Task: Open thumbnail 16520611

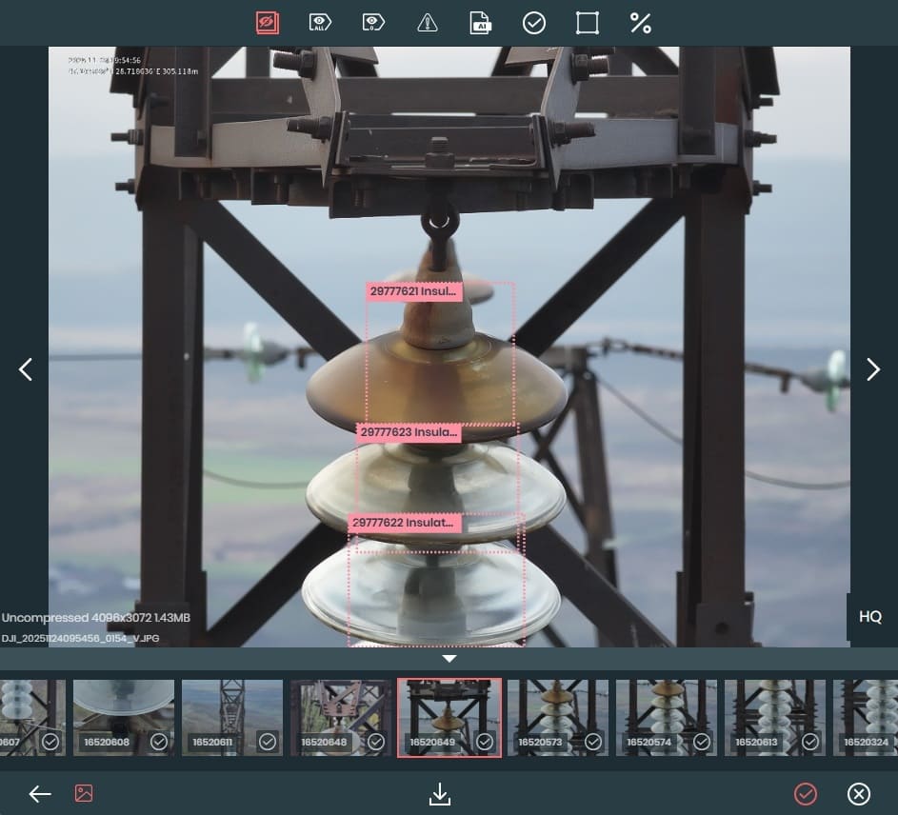Action: (232, 718)
